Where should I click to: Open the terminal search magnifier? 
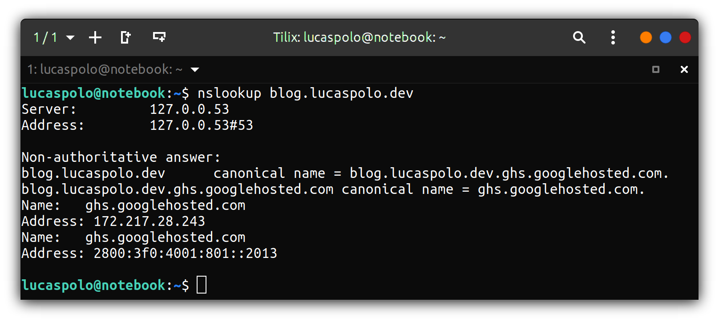pos(579,37)
